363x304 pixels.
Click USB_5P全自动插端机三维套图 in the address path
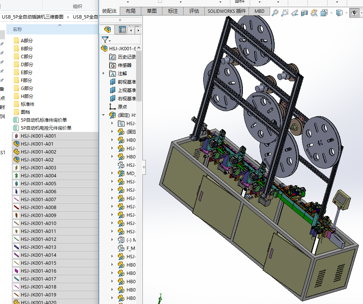(x=33, y=17)
